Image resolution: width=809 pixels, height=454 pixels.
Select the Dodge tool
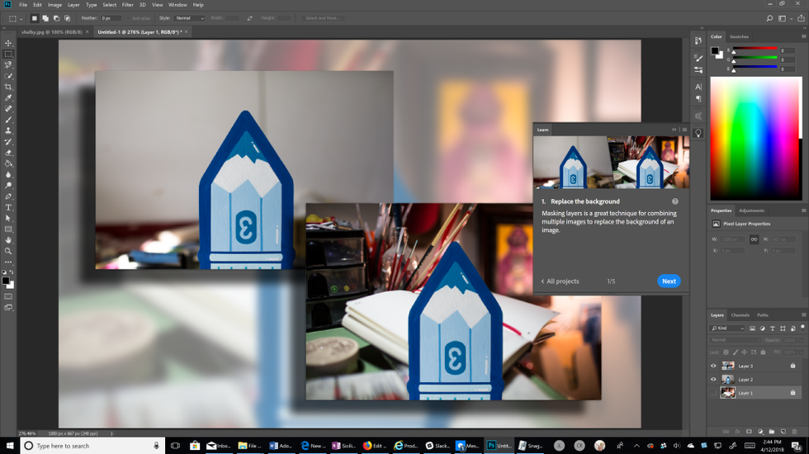pos(8,185)
